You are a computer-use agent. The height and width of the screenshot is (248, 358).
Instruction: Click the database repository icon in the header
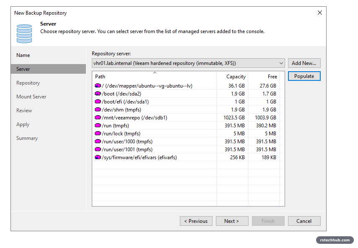coord(24,34)
